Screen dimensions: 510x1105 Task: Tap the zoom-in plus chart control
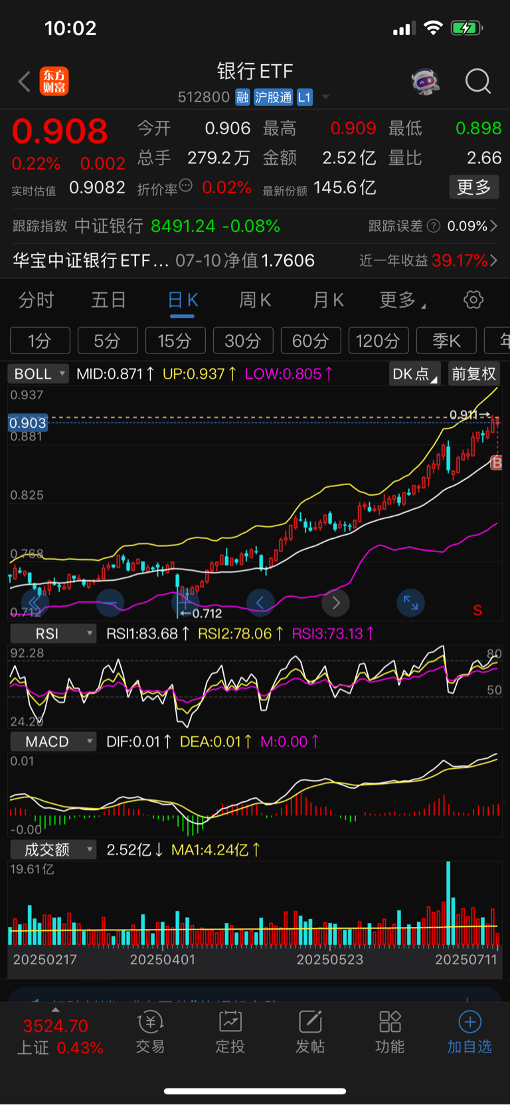[184, 603]
